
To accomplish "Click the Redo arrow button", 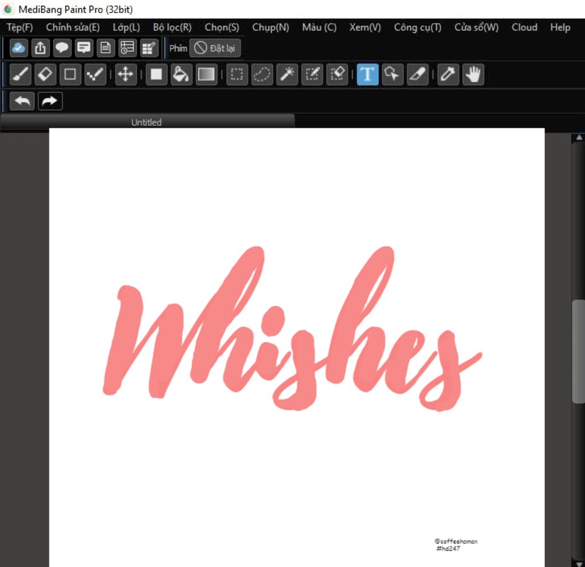I will [50, 101].
